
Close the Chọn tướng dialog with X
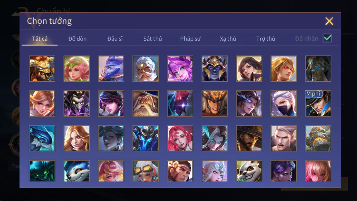[329, 21]
